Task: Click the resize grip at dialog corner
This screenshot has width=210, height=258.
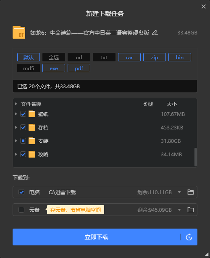Action: (x=207, y=255)
